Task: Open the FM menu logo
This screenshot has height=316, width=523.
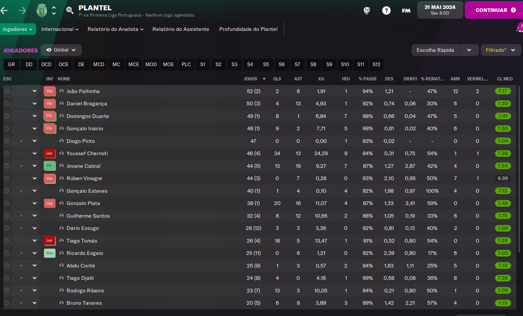Action: 406,11
